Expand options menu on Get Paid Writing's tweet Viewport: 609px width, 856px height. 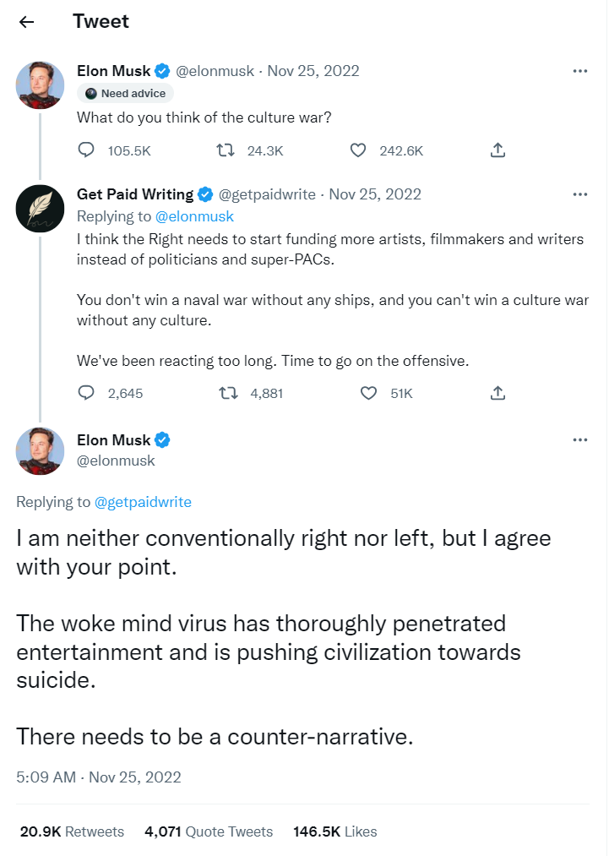580,194
